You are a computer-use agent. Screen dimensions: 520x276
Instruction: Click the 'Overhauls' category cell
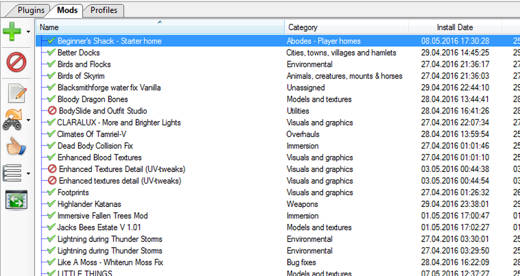[x=303, y=134]
